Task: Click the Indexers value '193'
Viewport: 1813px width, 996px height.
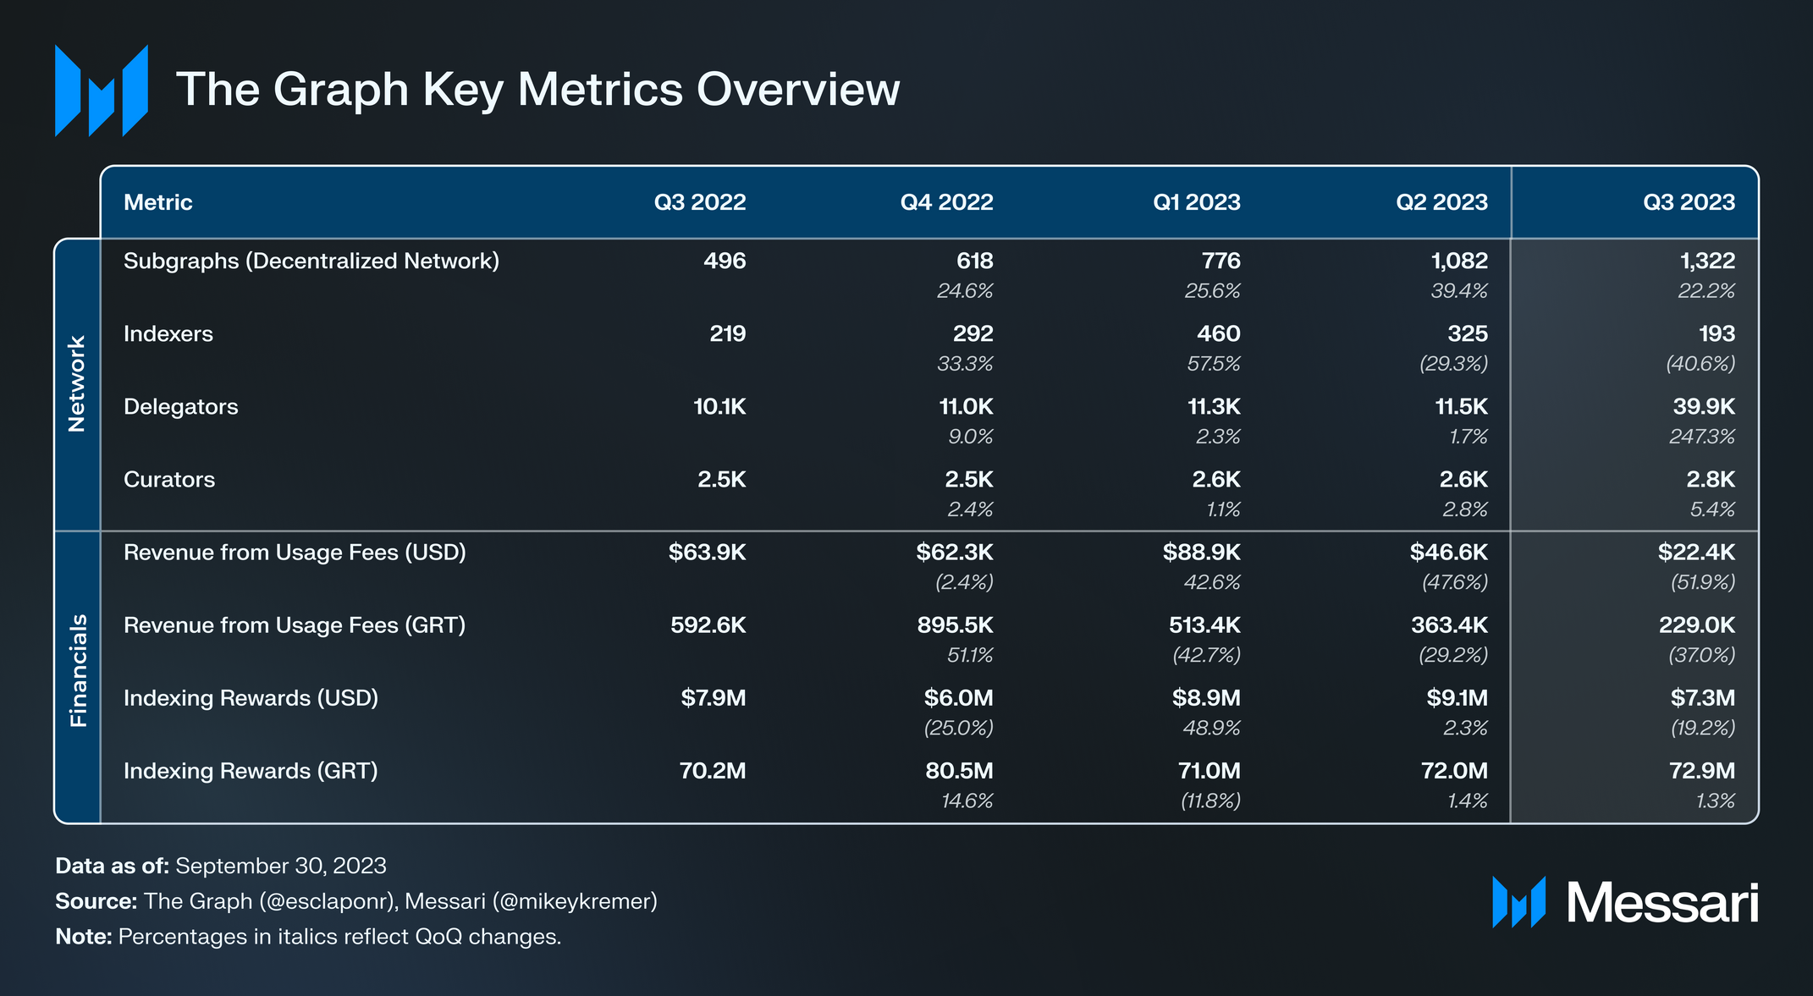Action: click(x=1717, y=333)
